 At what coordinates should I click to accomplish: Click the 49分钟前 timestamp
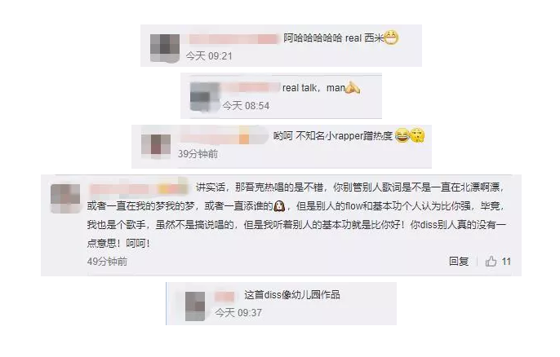(107, 262)
